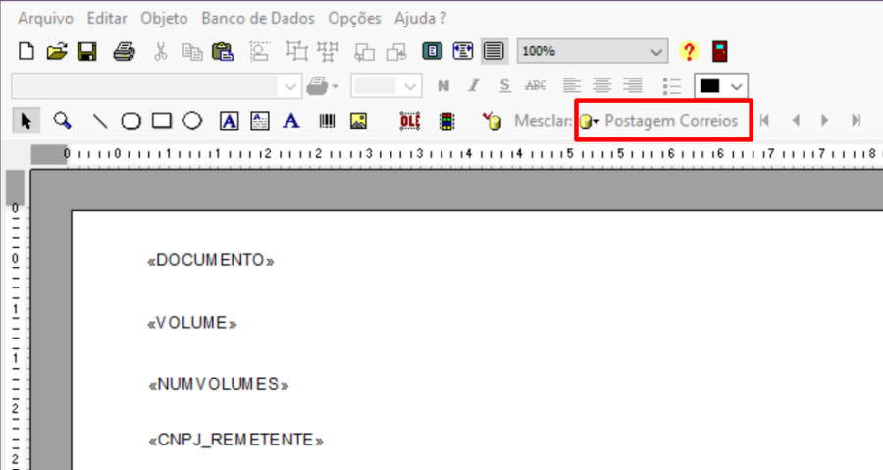883x470 pixels.
Task: Click the Postagem Correios label
Action: [x=671, y=121]
